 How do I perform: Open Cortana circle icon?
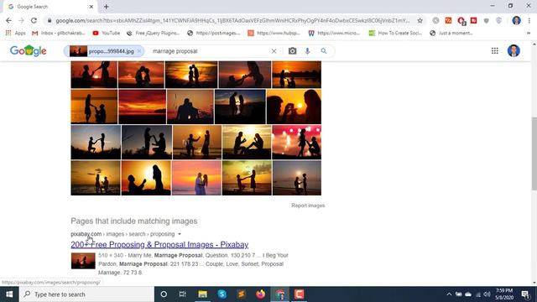pyautogui.click(x=164, y=294)
